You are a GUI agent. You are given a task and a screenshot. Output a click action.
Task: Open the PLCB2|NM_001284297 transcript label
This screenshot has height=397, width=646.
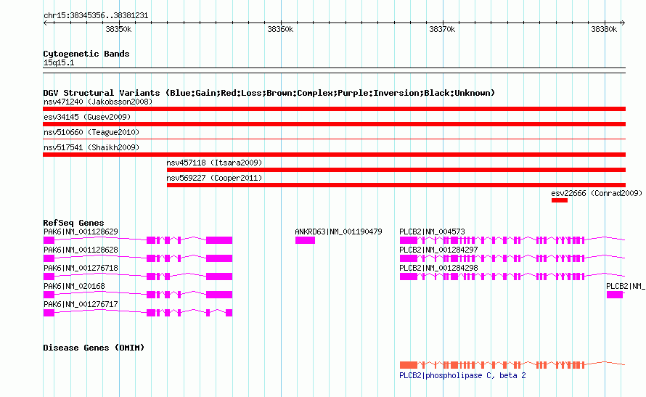coord(438,250)
